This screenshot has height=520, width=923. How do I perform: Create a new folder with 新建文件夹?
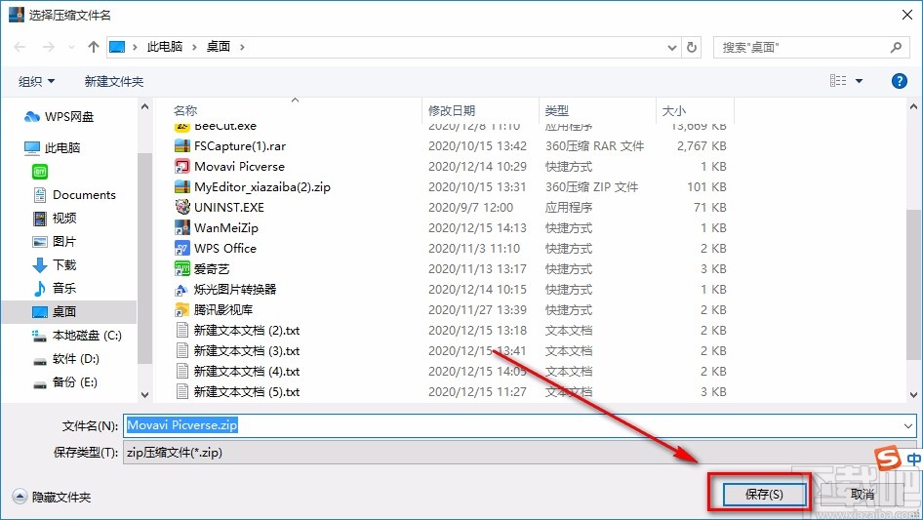(113, 81)
